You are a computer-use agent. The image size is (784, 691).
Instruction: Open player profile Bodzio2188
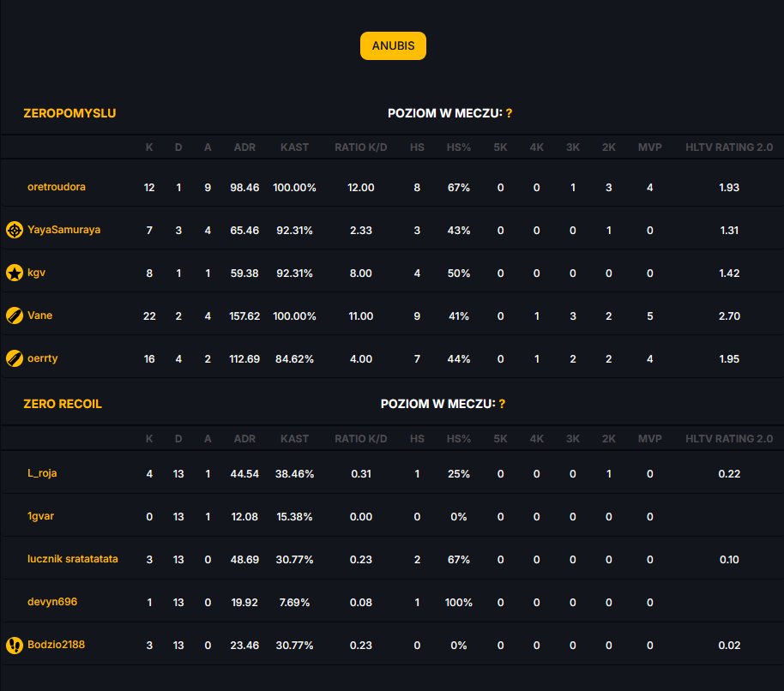56,645
